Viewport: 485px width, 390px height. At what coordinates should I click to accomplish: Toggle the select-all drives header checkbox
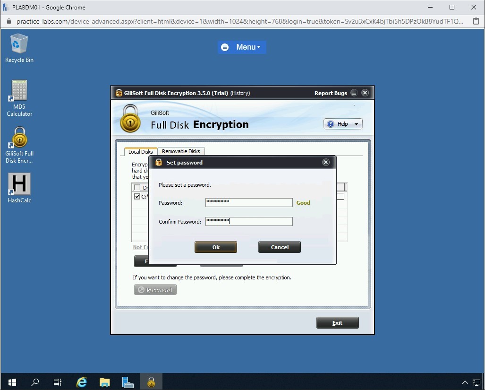tap(137, 188)
